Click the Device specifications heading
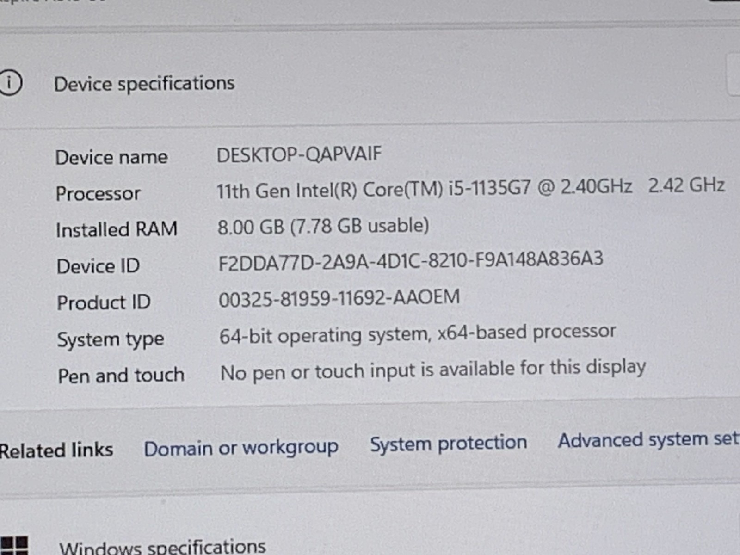Screen dimensions: 740x555 144,84
